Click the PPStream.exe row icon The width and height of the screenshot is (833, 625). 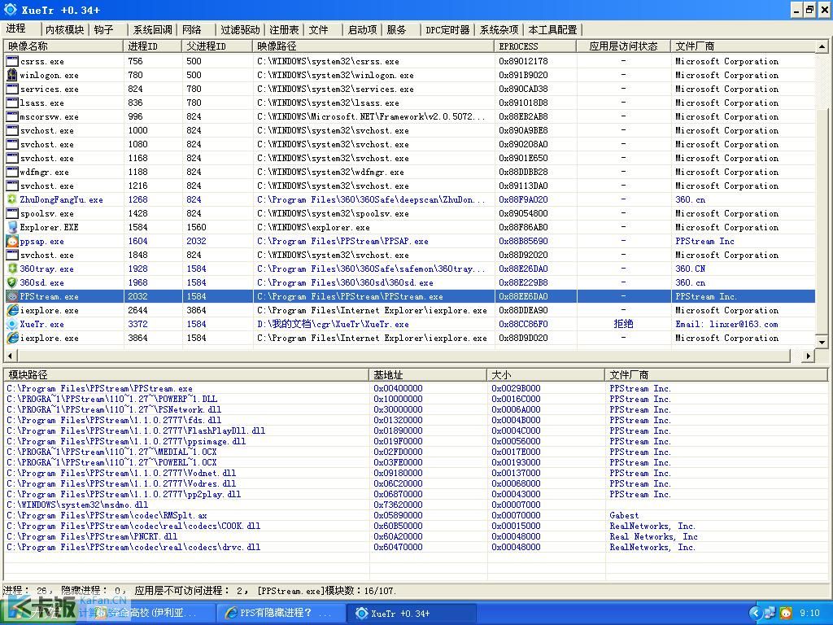(11, 296)
